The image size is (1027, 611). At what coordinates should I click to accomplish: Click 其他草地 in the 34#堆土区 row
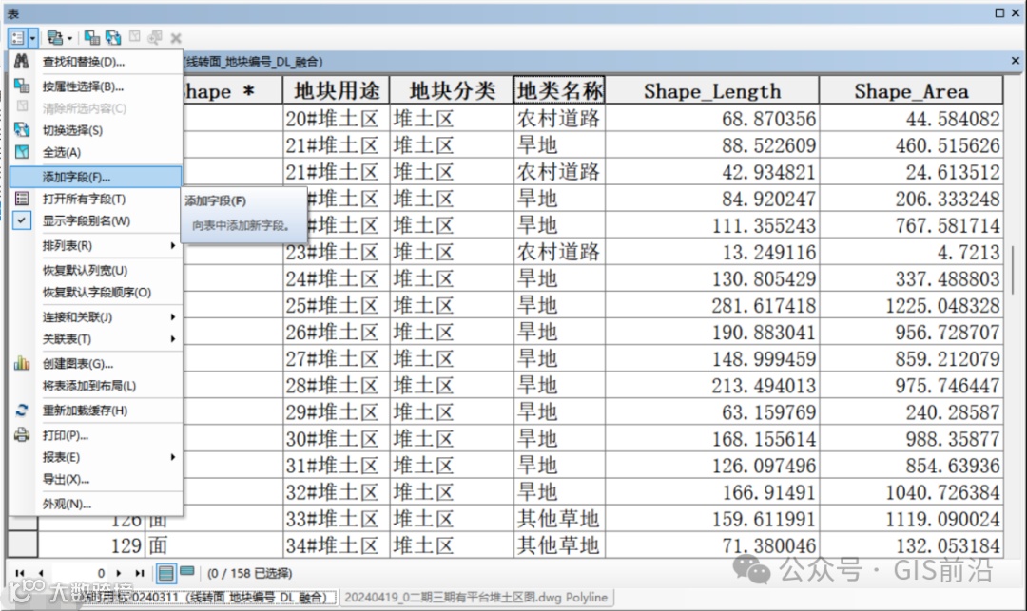559,544
